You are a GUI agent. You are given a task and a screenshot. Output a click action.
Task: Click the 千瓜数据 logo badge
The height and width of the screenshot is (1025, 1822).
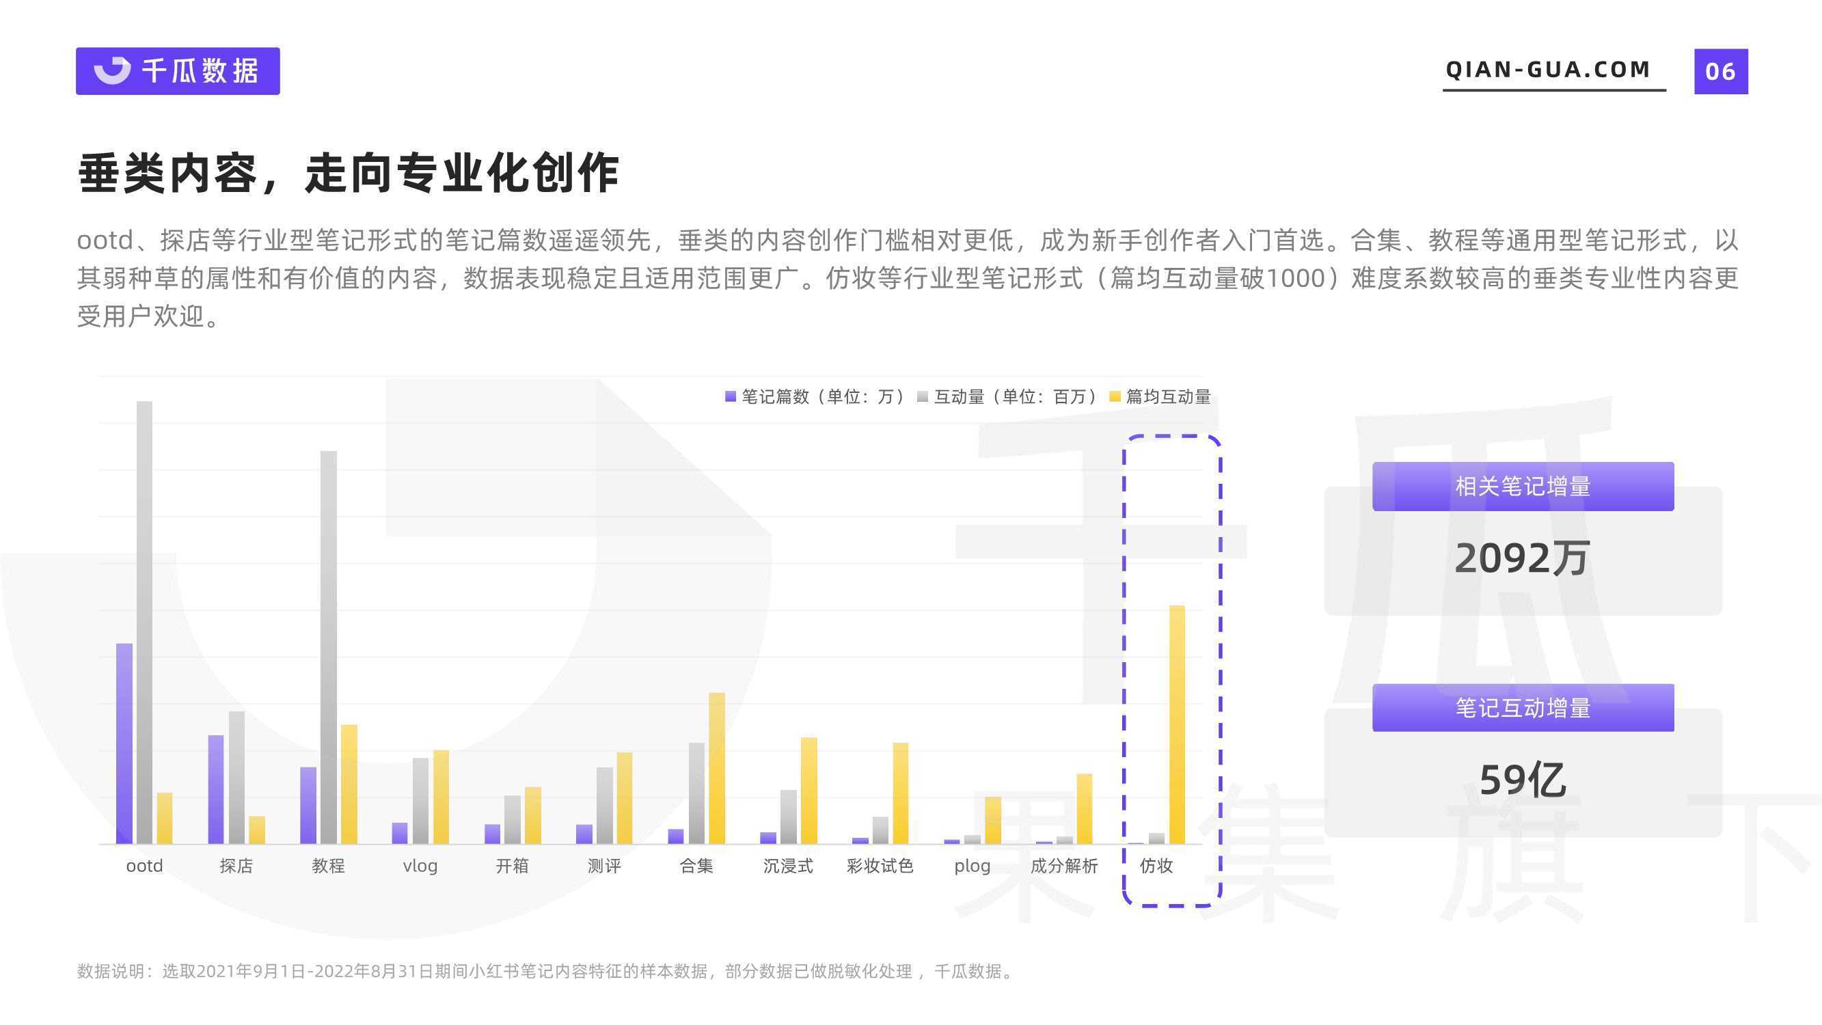(178, 71)
